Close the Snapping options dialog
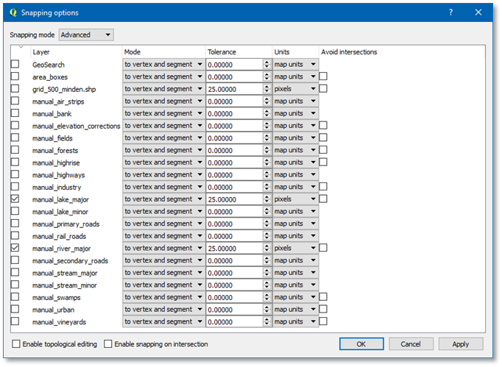Screen dimensions: 502x367 tap(478, 13)
